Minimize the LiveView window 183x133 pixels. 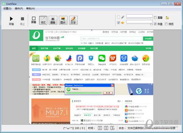[x=164, y=4]
